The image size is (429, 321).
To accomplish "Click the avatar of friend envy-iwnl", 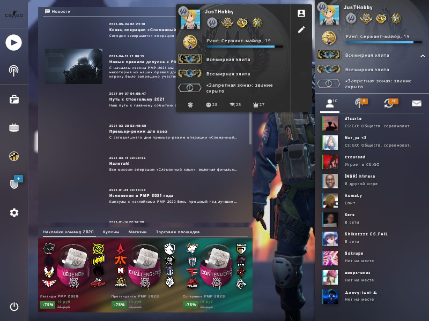I will [330, 296].
